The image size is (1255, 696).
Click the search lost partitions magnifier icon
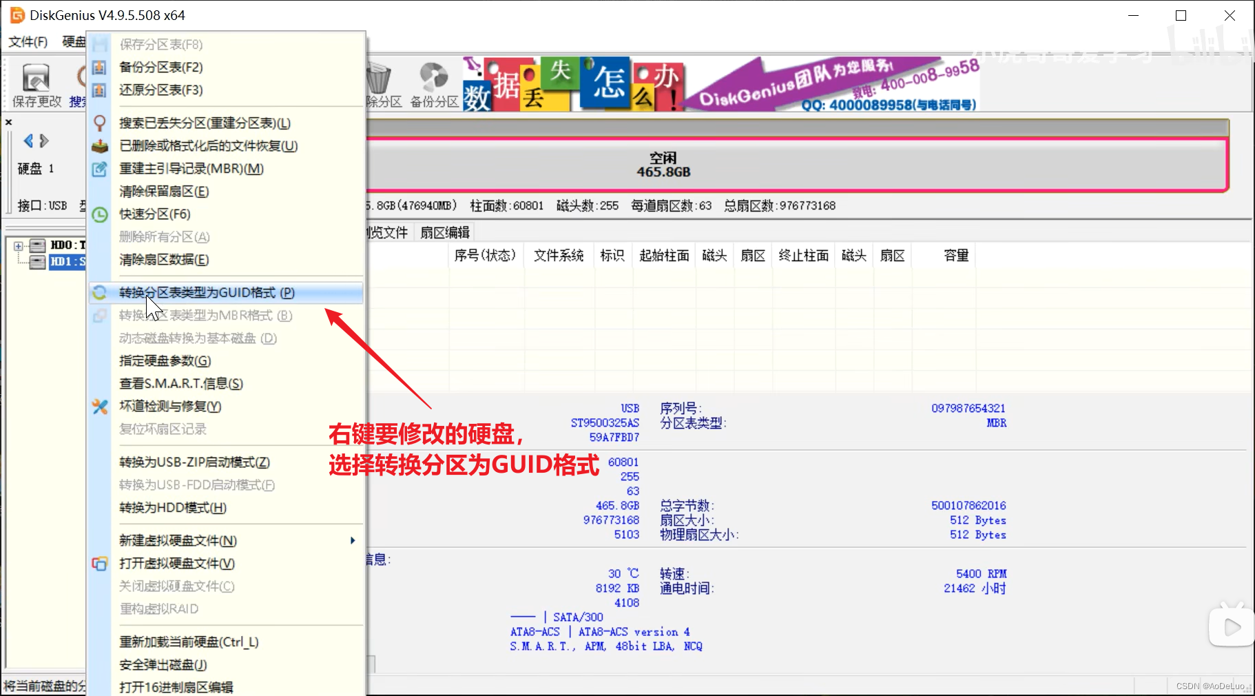tap(99, 123)
